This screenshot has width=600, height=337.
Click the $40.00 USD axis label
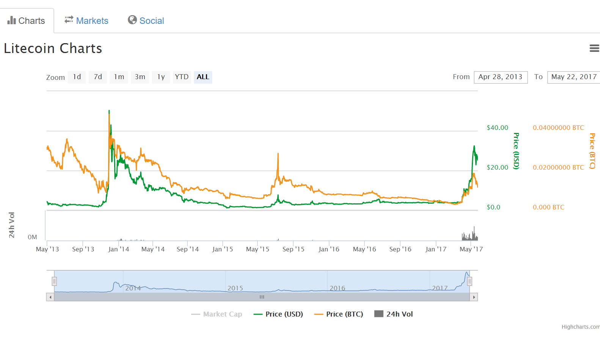(x=497, y=128)
